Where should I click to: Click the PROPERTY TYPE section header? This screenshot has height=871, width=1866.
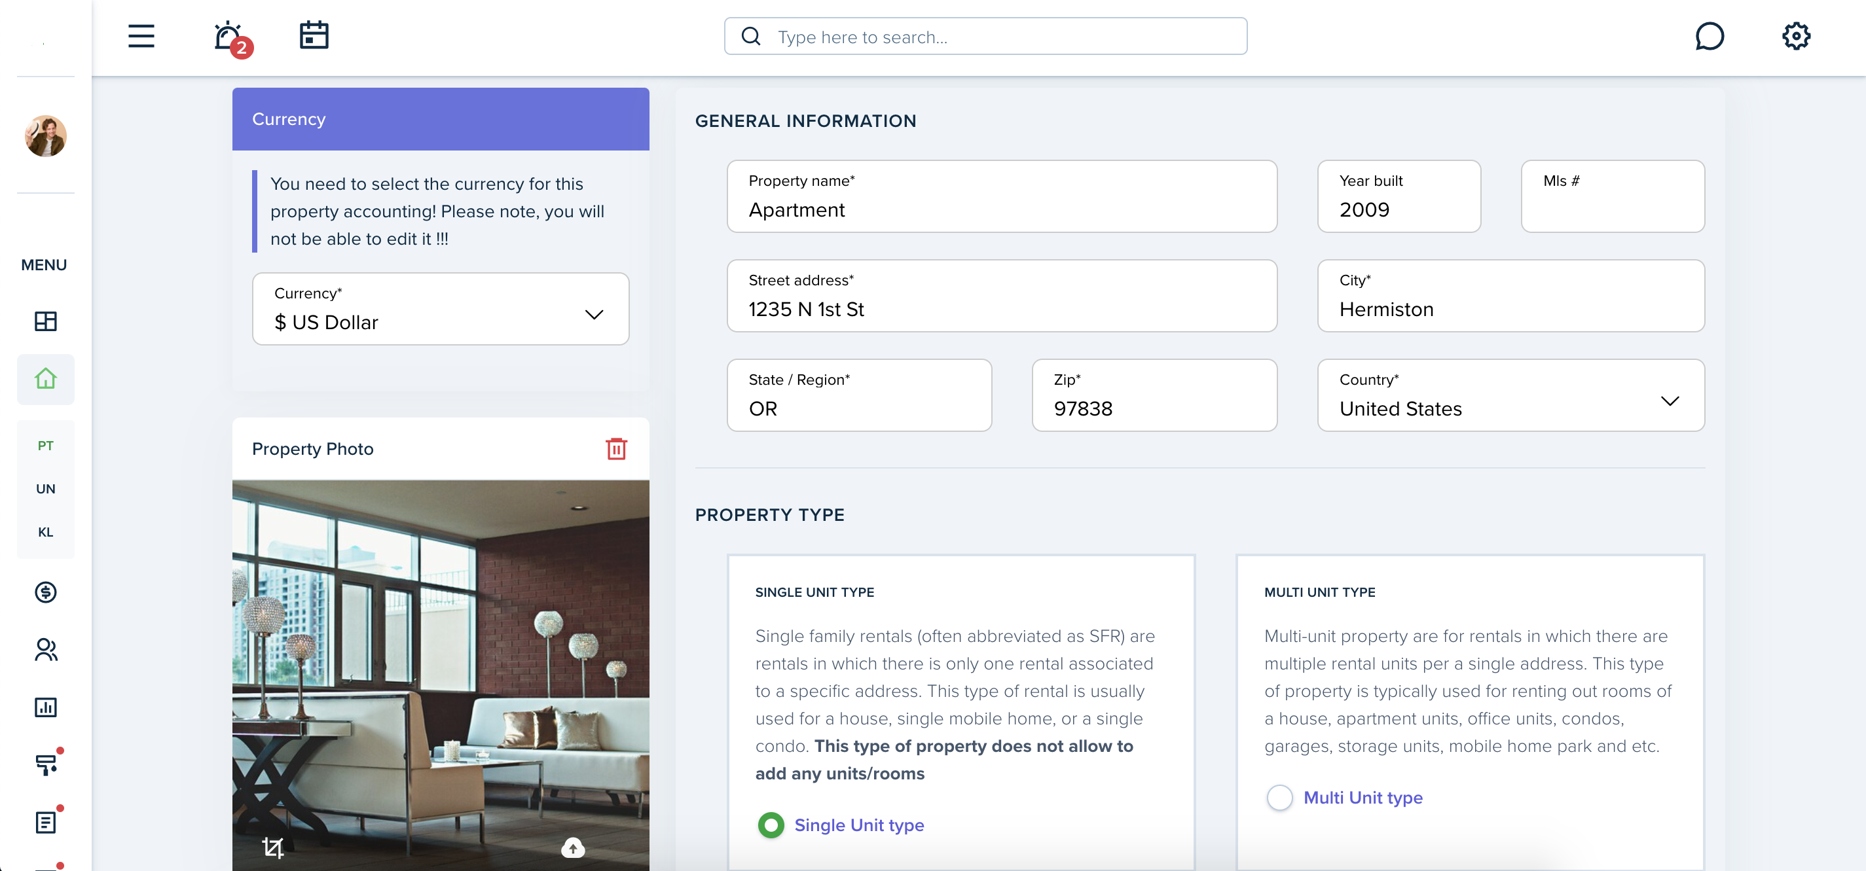(769, 514)
